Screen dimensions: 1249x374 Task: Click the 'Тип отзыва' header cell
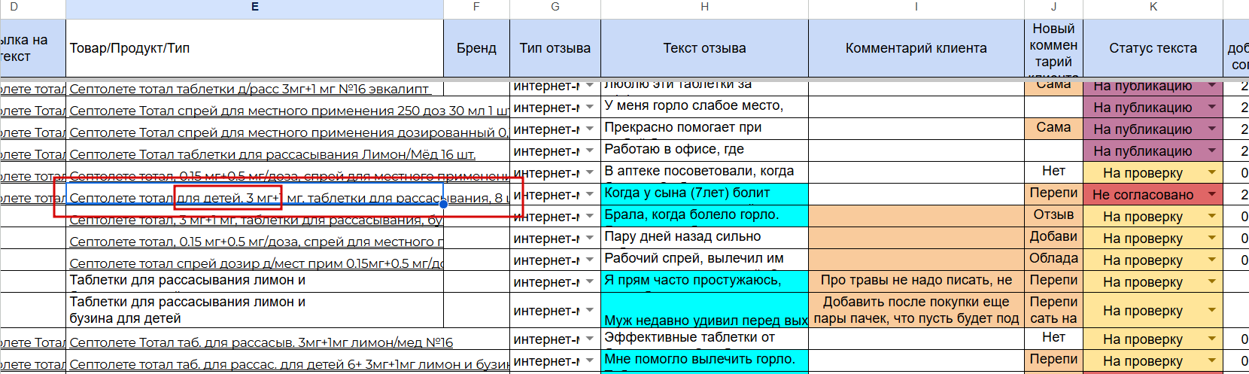(x=555, y=48)
